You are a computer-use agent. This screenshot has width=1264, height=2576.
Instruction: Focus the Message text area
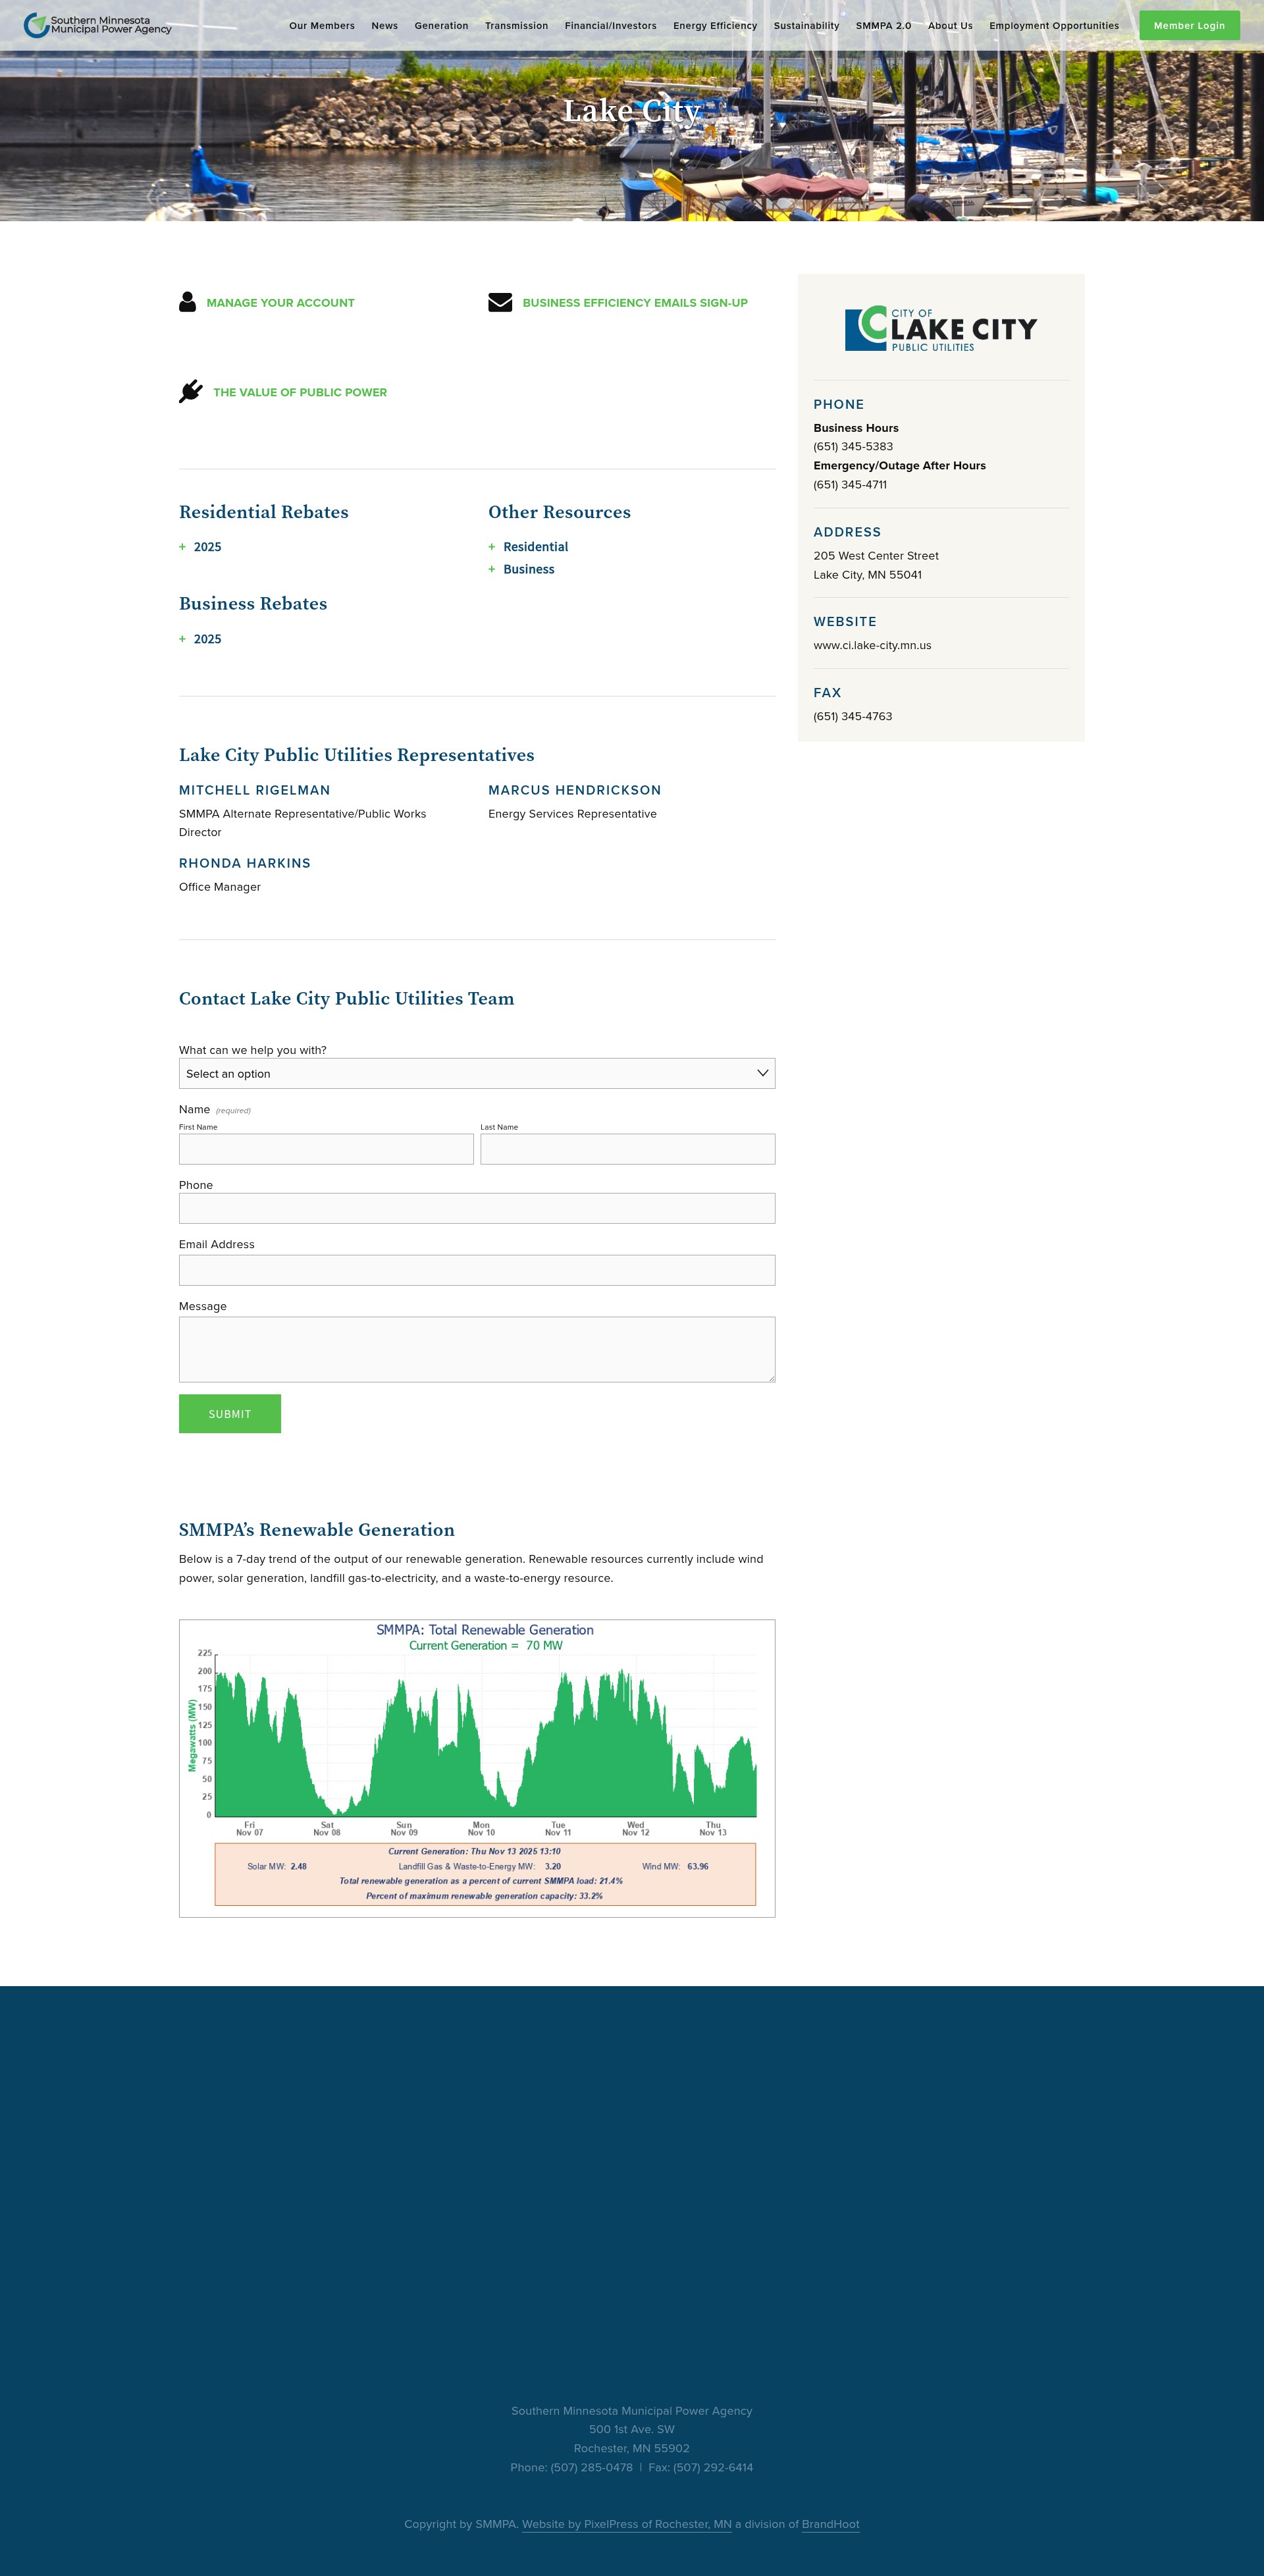tap(477, 1349)
